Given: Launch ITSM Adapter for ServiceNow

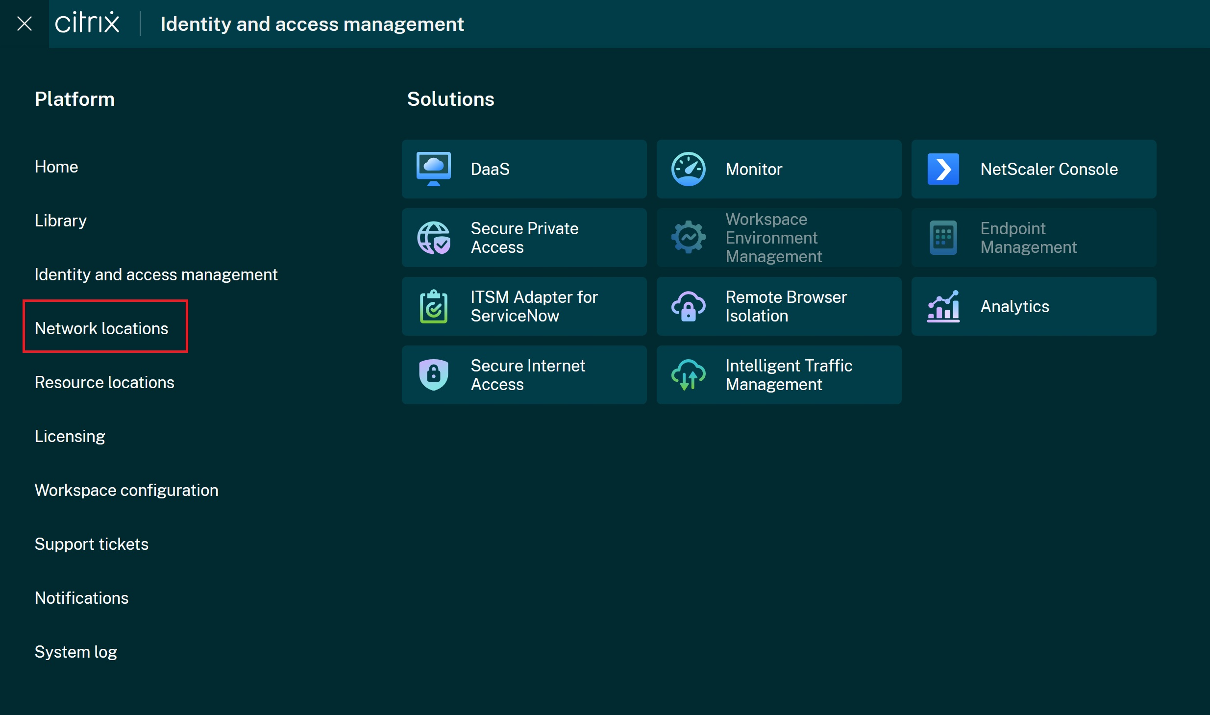Looking at the screenshot, I should [523, 306].
